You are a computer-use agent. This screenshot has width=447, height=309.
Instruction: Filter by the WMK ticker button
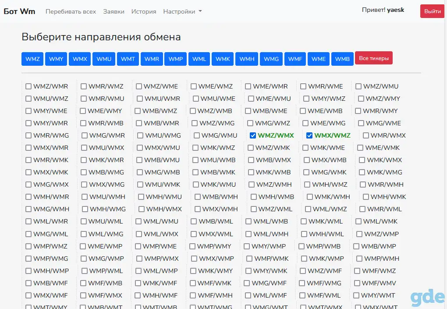pos(223,59)
